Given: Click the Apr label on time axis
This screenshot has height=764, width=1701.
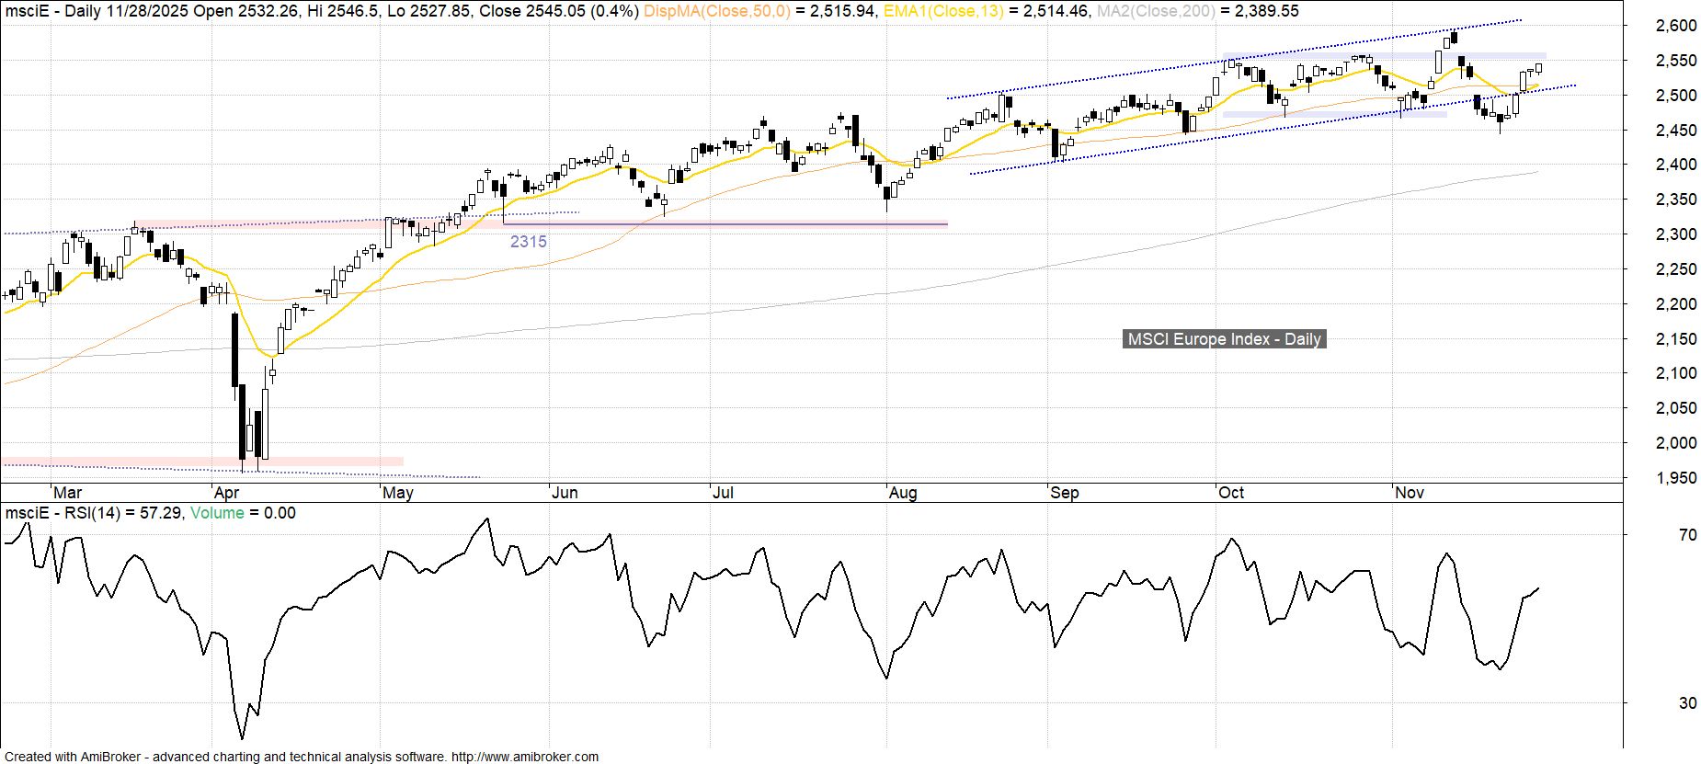Looking at the screenshot, I should [x=225, y=493].
